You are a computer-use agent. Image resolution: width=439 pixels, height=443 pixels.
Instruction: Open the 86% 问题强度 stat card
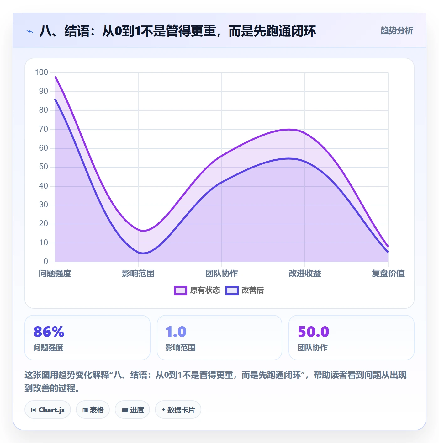tap(87, 338)
